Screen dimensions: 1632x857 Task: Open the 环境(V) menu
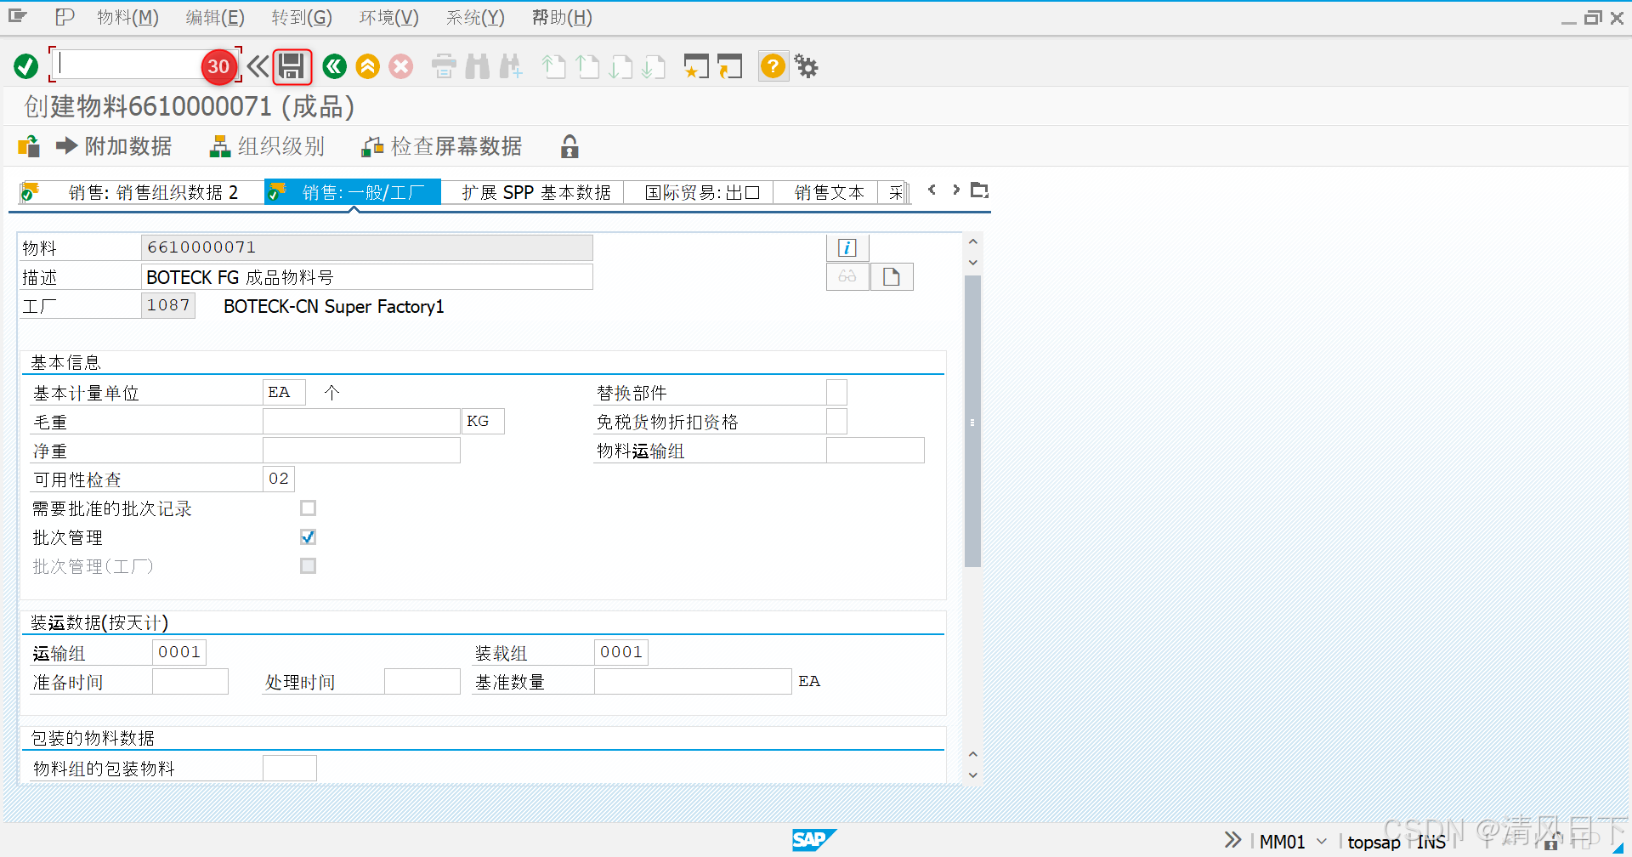pos(388,17)
